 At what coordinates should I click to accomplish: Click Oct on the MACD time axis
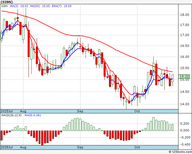pyautogui.click(x=137, y=147)
